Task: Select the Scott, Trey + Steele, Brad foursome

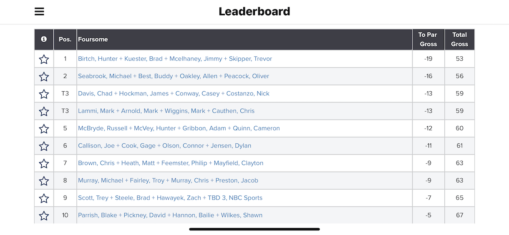Action: click(170, 198)
